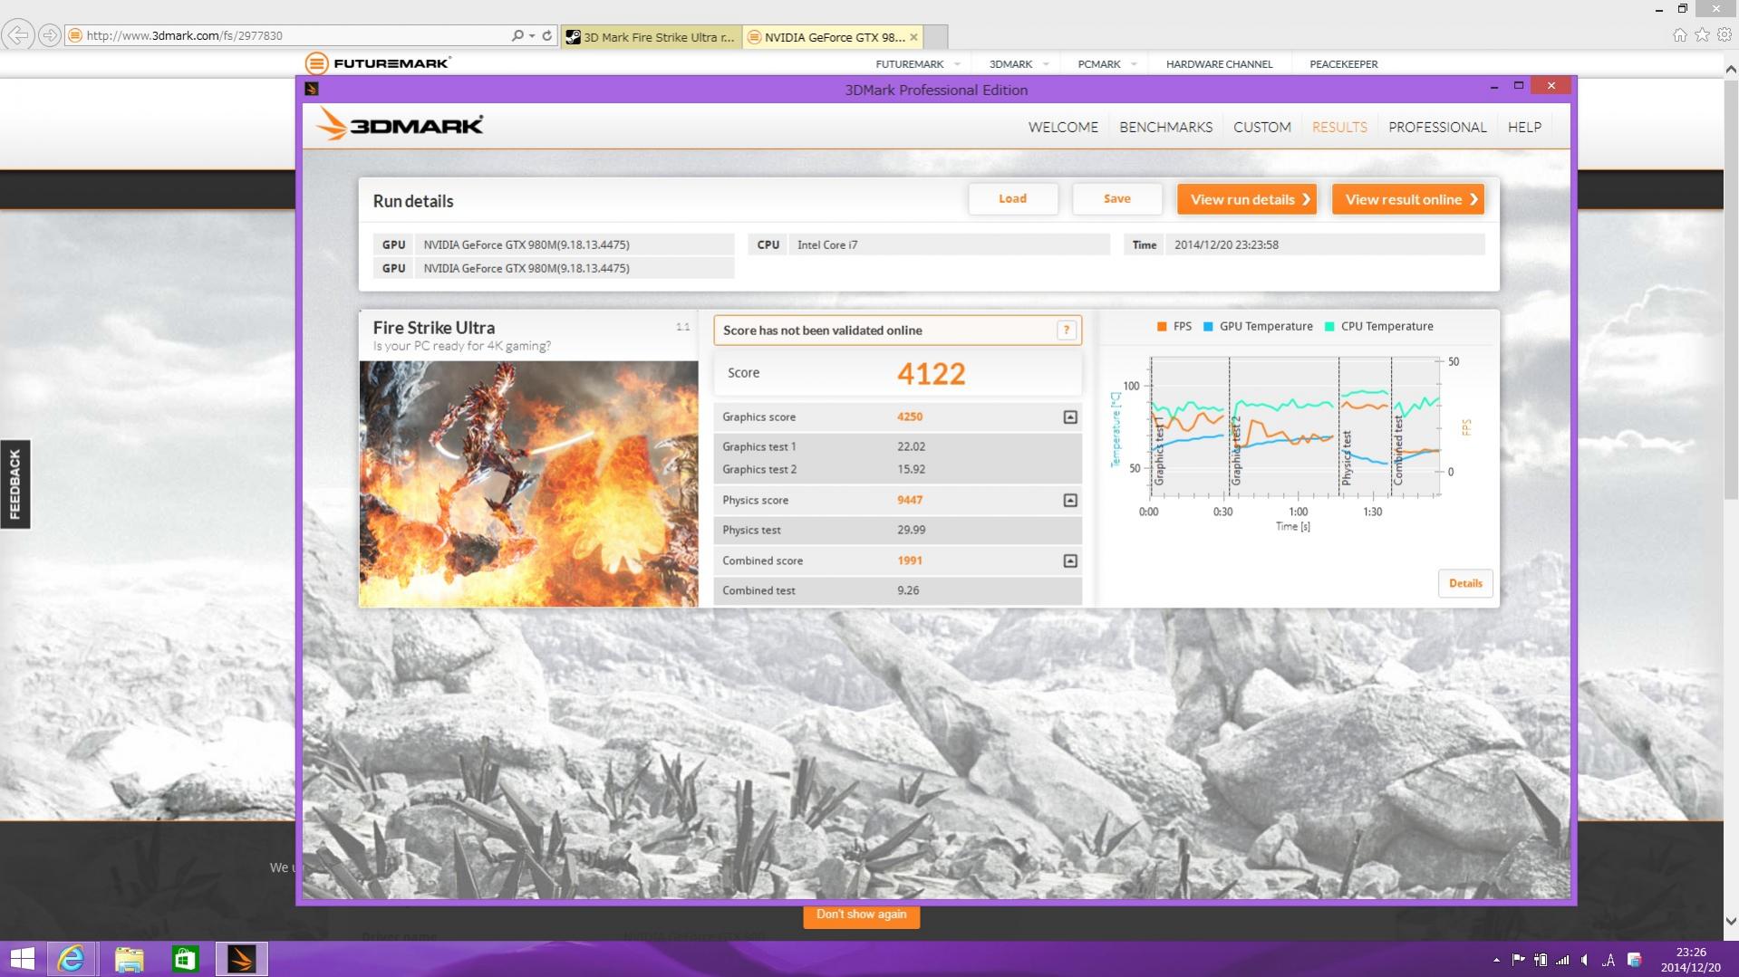This screenshot has height=977, width=1739.
Task: Open chart Details button
Action: (x=1465, y=583)
